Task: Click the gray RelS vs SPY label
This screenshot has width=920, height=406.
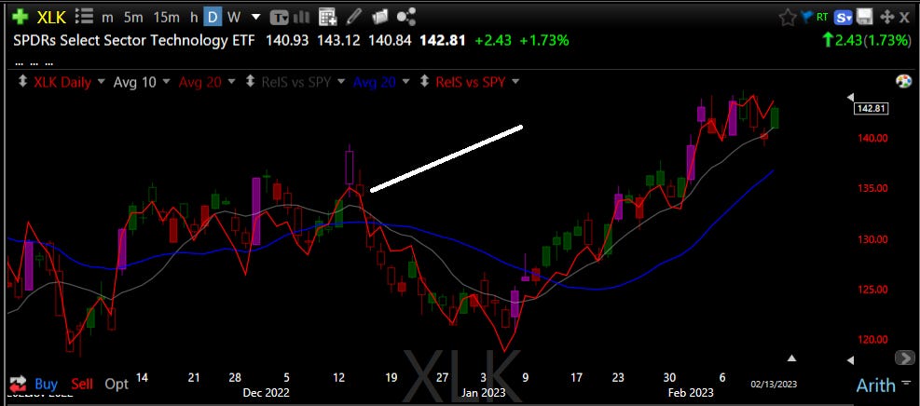Action: click(x=295, y=82)
